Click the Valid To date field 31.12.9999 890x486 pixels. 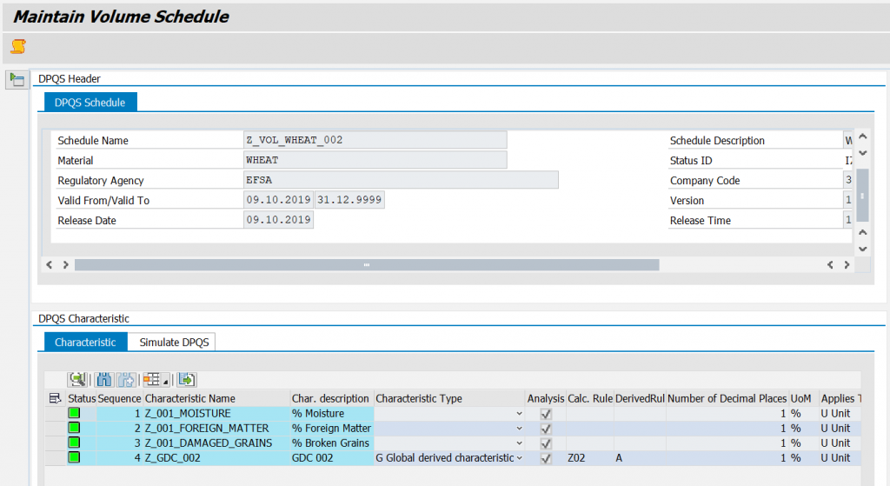point(349,199)
